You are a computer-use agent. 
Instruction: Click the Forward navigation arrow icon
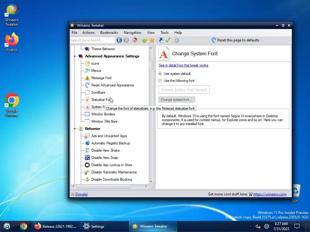click(126, 40)
